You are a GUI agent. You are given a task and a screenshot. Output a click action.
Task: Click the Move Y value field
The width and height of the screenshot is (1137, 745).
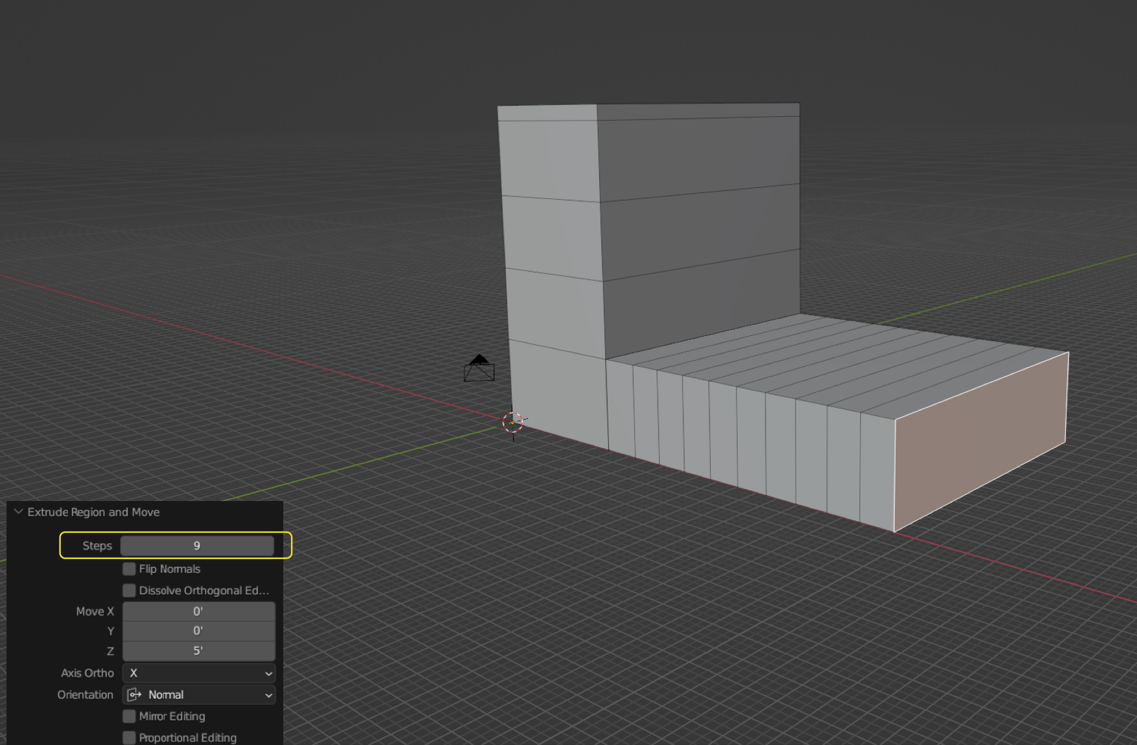point(198,631)
